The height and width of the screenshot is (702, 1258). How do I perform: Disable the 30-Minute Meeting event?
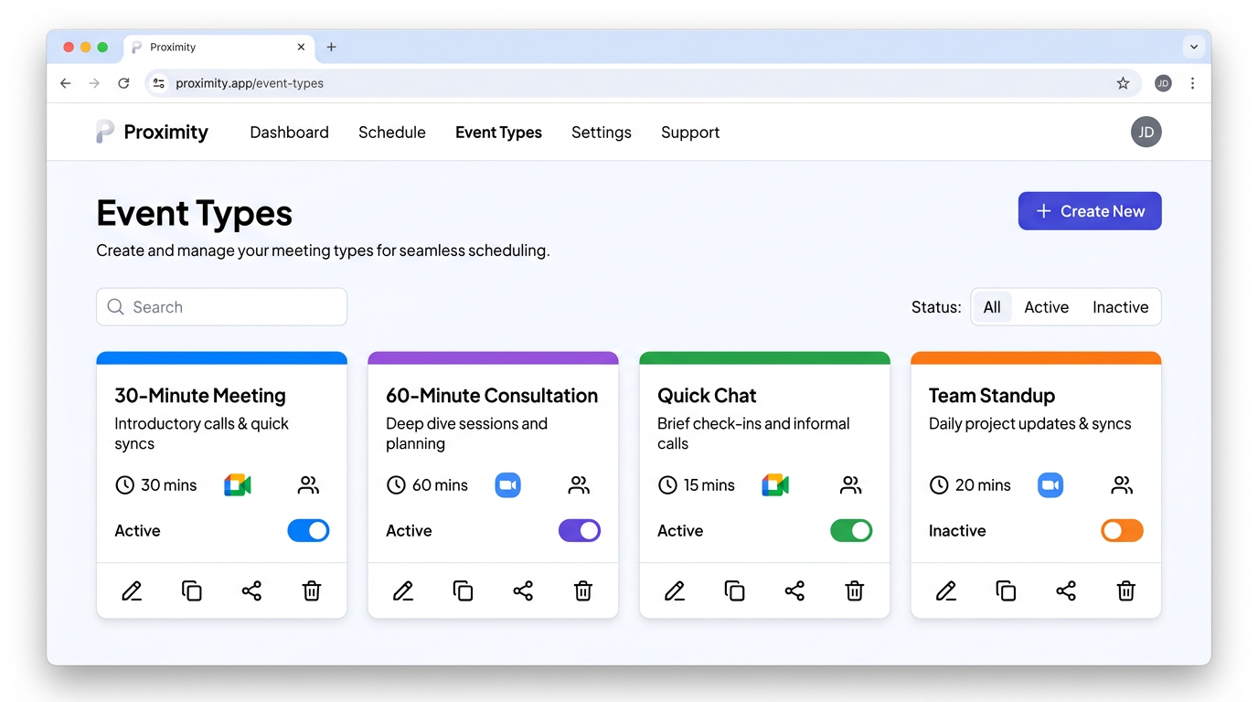pyautogui.click(x=308, y=530)
